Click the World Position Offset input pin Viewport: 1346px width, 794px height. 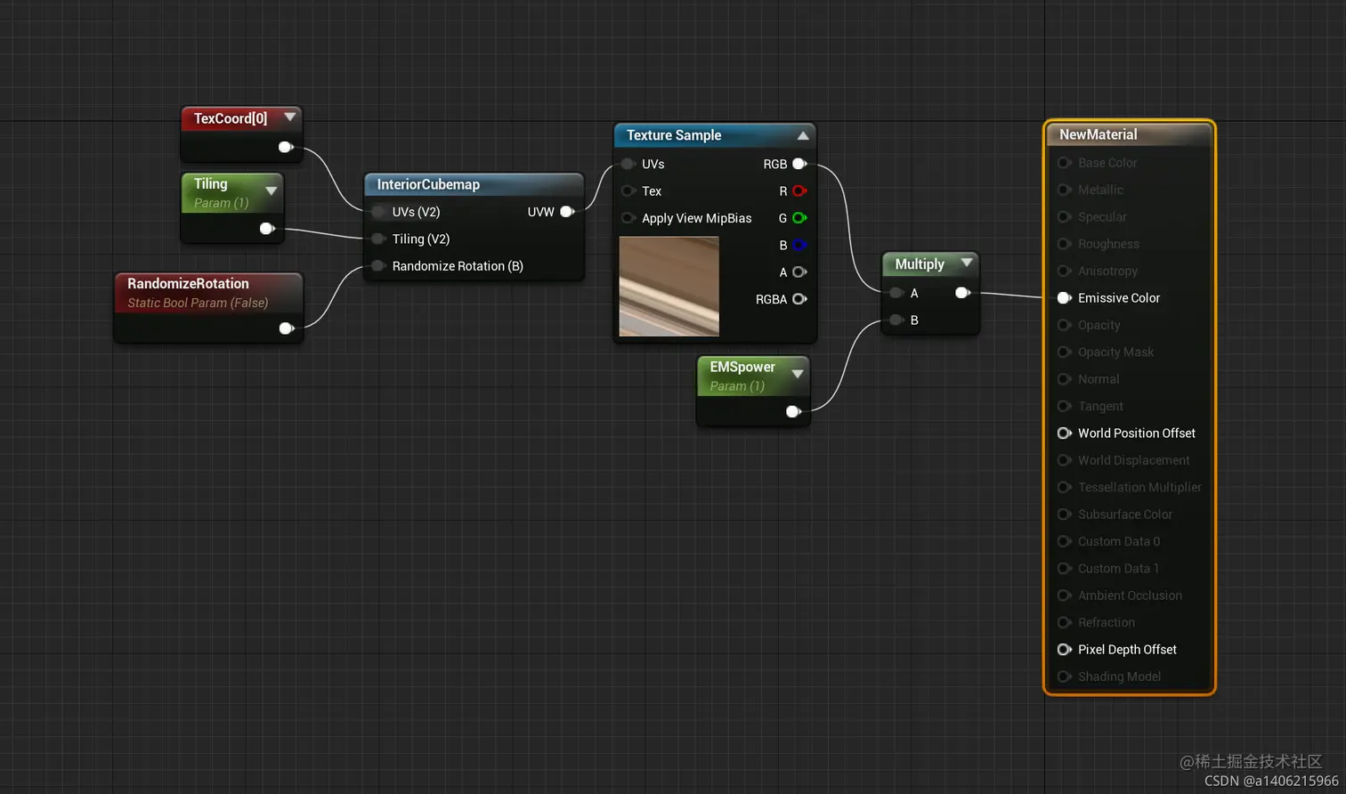point(1064,433)
